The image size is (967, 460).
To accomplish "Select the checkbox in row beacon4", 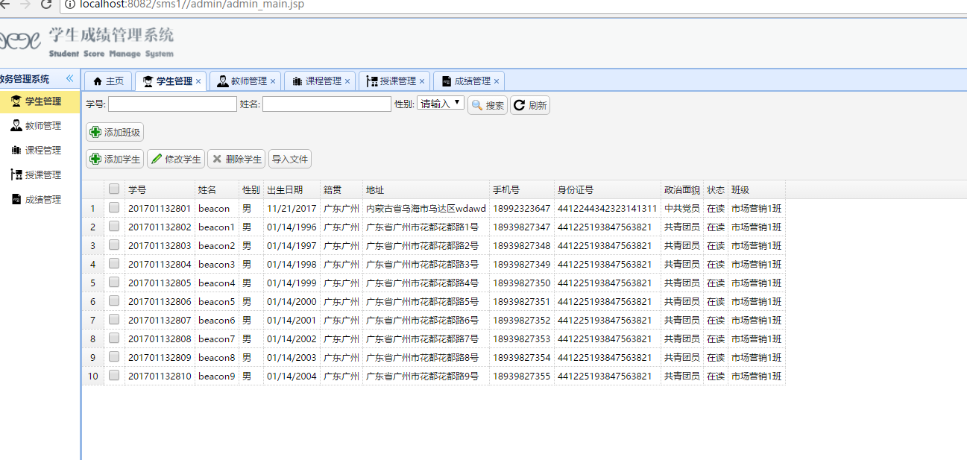I will click(114, 283).
